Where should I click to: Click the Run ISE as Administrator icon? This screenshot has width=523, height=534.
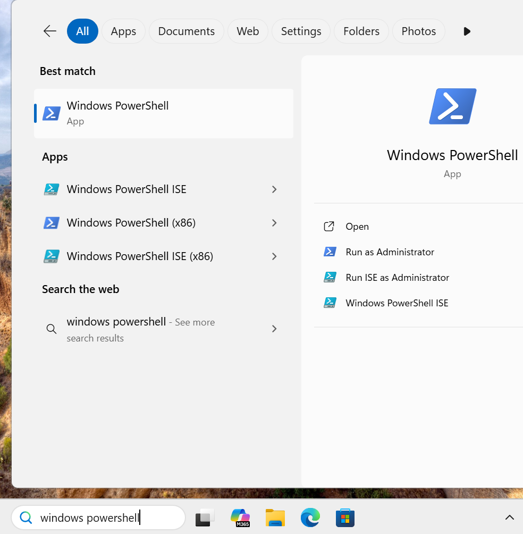330,278
